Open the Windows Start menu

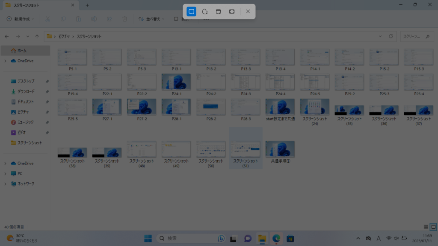pos(148,238)
